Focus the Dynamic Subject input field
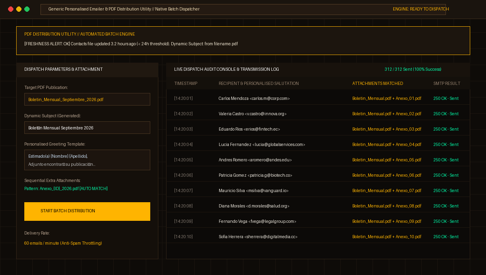 point(87,128)
